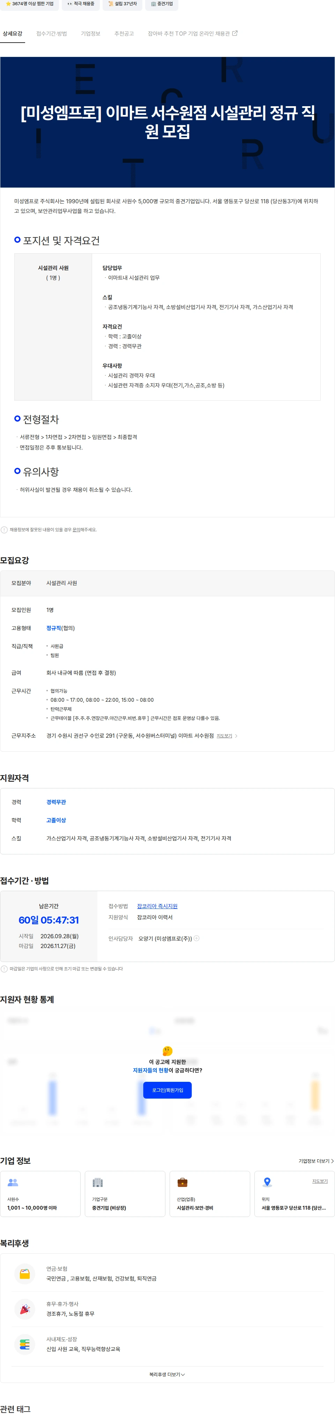Click the 사원수 people icon
Screen dimensions: 335x1414
13,1182
